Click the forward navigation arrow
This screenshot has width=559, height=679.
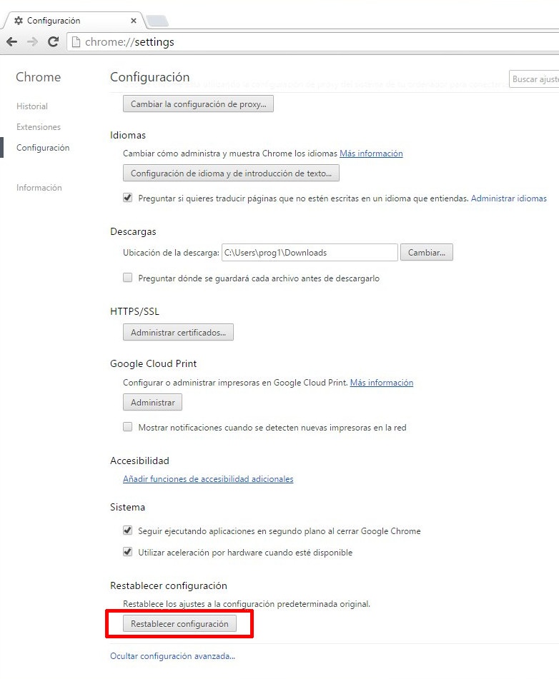click(x=33, y=41)
